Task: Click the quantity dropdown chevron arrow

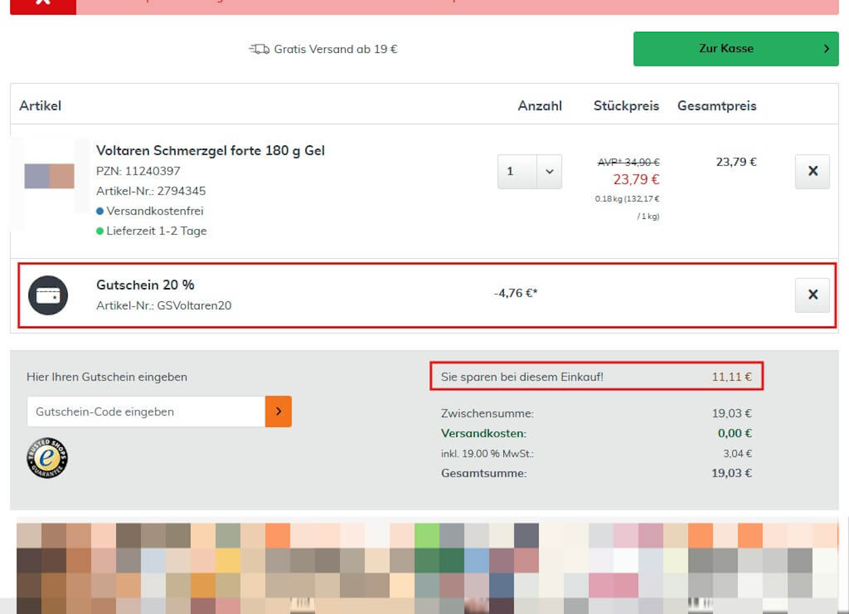Action: click(549, 171)
